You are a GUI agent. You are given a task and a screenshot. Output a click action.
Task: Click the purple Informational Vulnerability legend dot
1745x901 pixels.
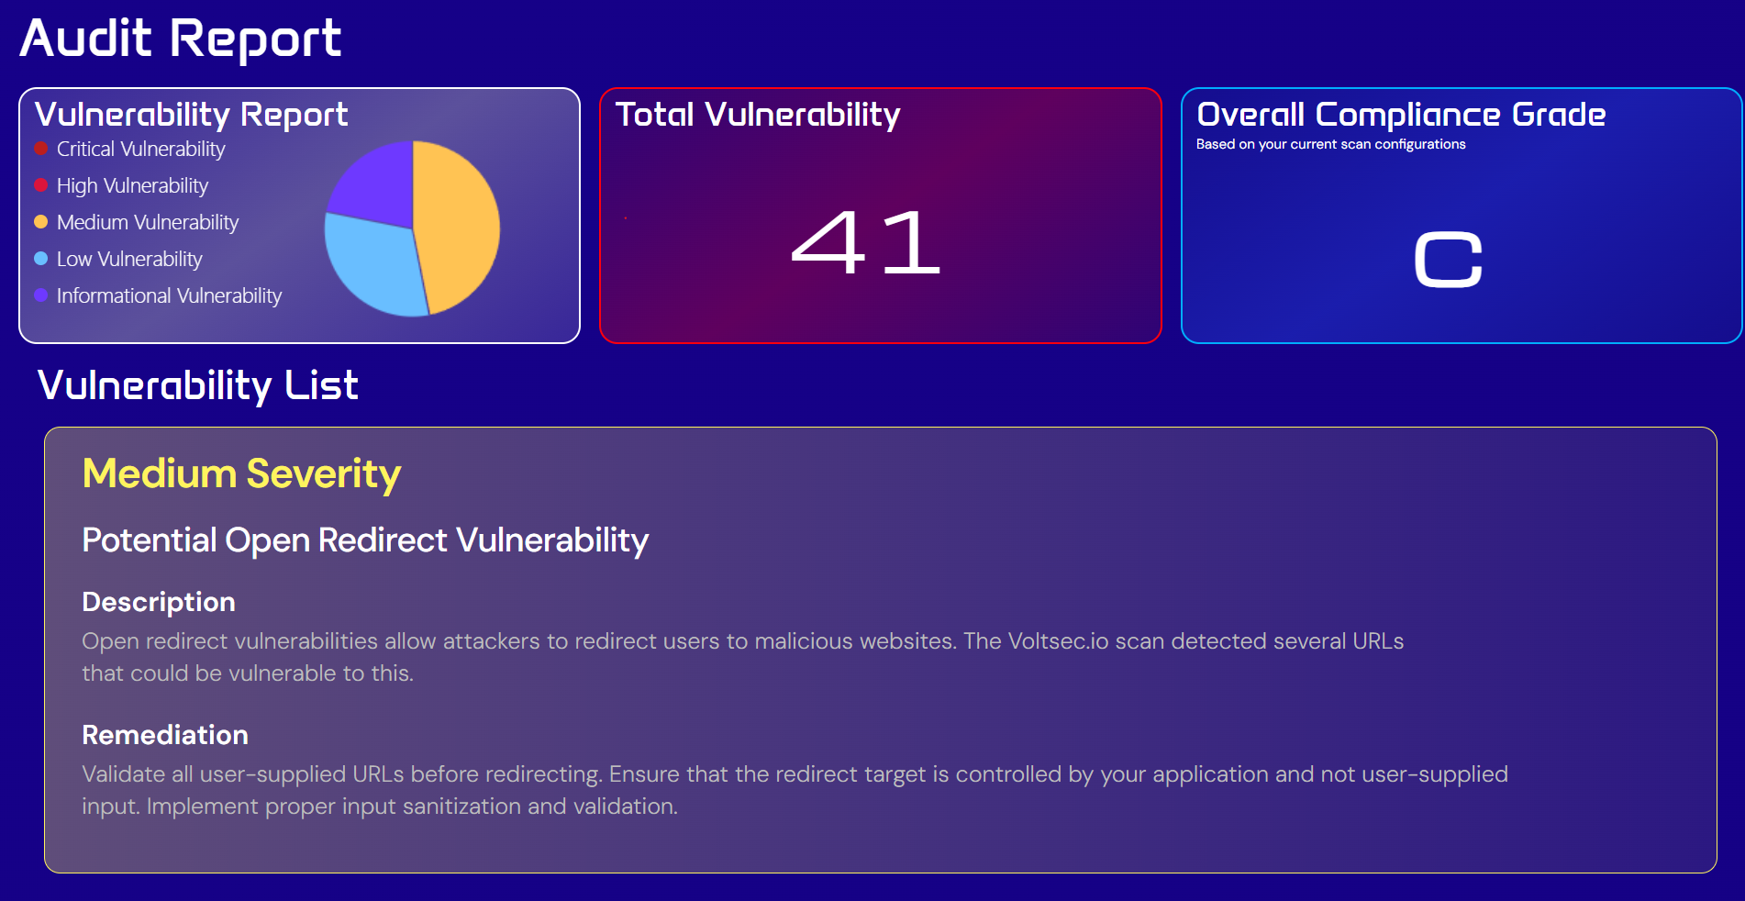click(41, 295)
